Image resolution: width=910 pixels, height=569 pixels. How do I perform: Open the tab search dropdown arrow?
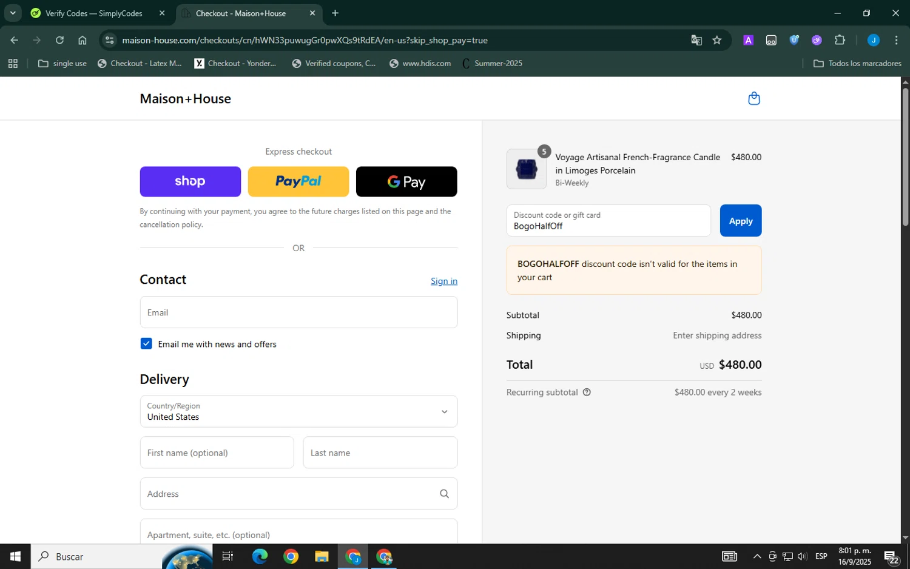pos(13,13)
